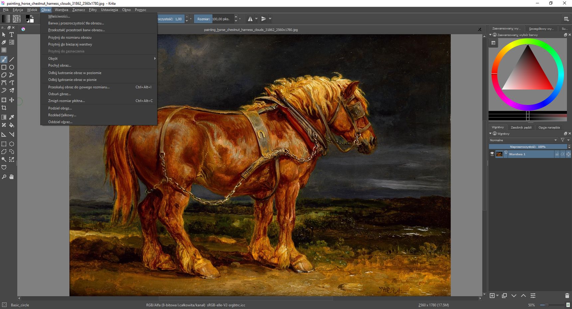
Task: Select the Color Sampler eyedropper tool
Action: coord(12,117)
